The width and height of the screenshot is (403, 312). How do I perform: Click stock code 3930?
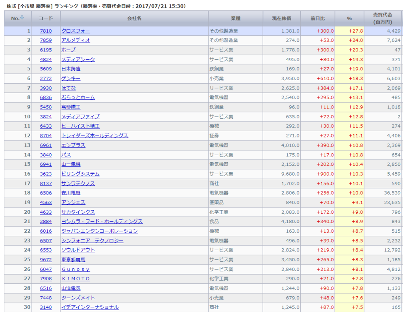pyautogui.click(x=46, y=88)
